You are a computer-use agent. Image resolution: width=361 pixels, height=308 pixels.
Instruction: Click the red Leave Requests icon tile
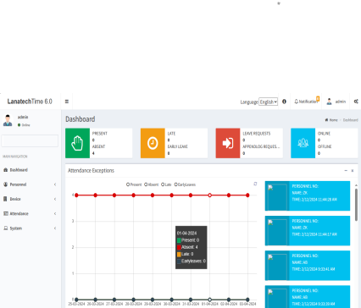coord(228,143)
